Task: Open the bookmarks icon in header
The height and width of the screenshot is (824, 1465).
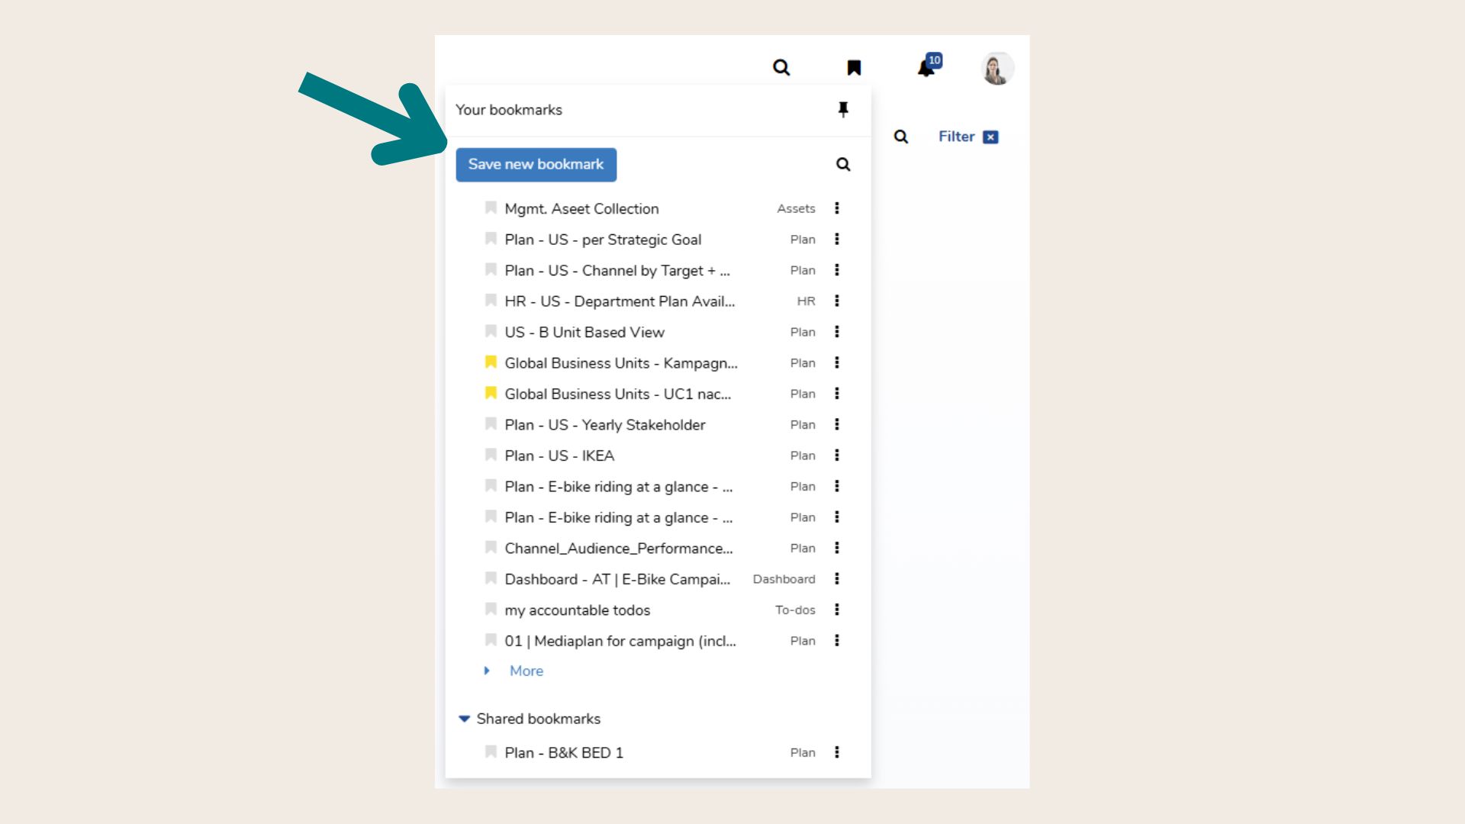Action: [854, 68]
